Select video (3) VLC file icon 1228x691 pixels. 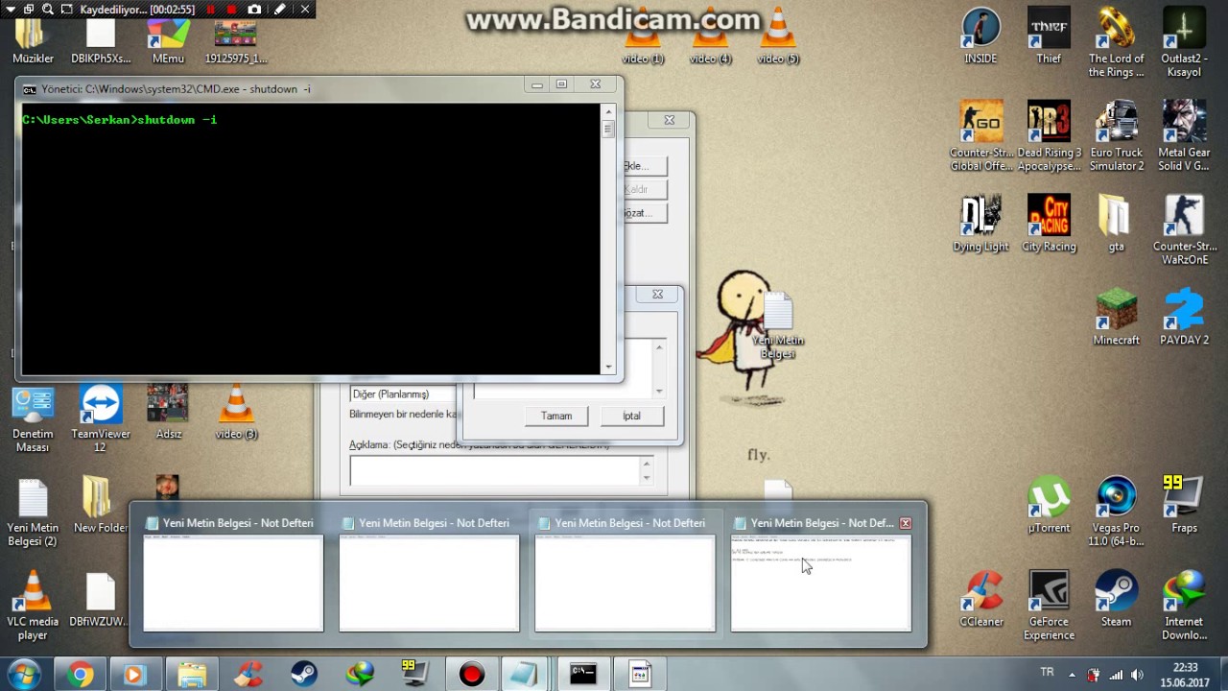[236, 412]
